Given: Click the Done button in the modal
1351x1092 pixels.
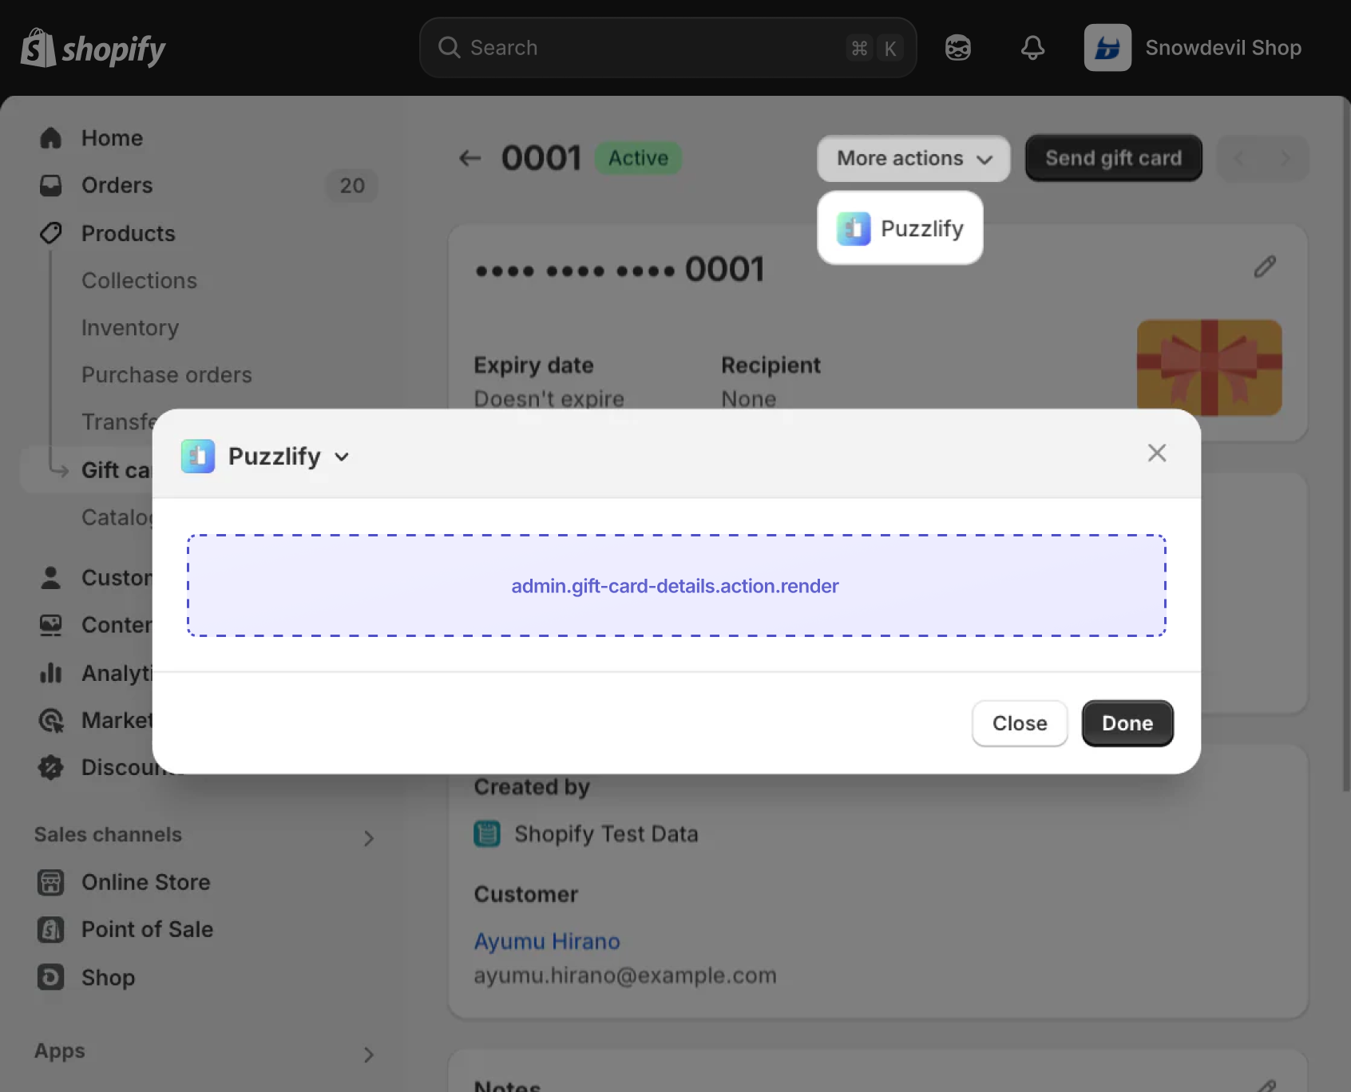Looking at the screenshot, I should [x=1127, y=723].
